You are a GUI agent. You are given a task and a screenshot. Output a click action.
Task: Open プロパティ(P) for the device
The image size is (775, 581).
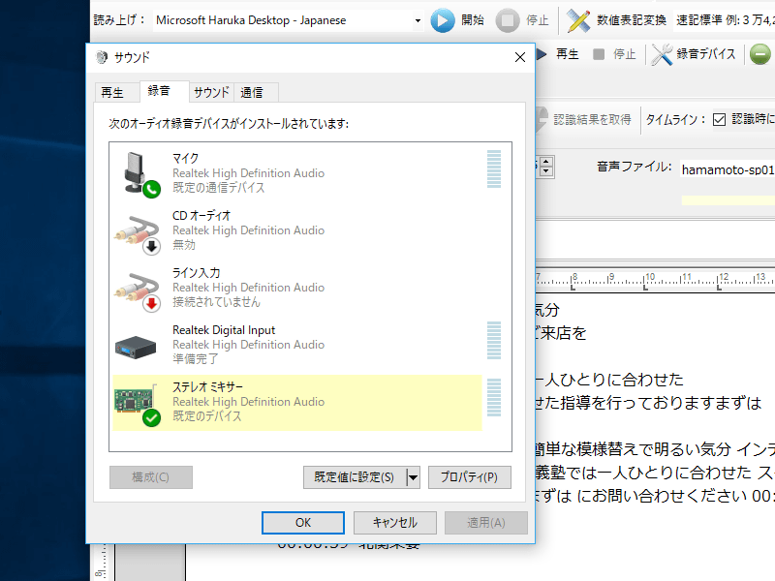pos(469,477)
